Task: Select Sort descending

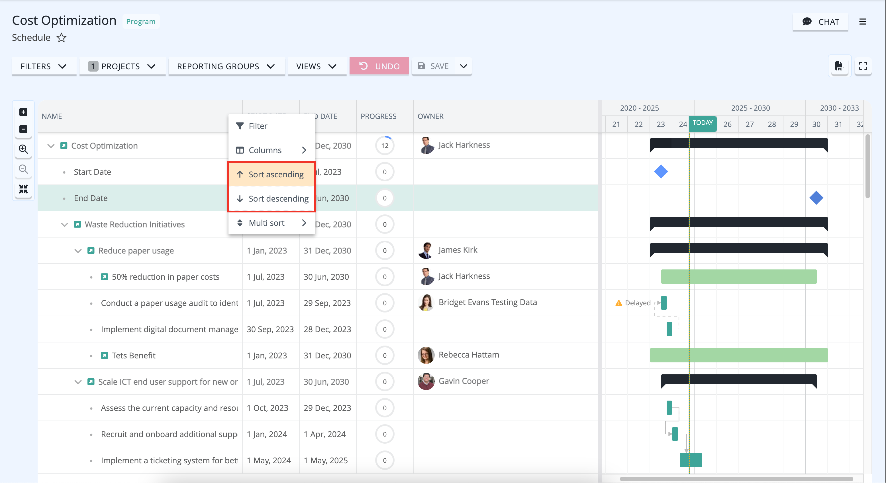Action: (x=271, y=199)
